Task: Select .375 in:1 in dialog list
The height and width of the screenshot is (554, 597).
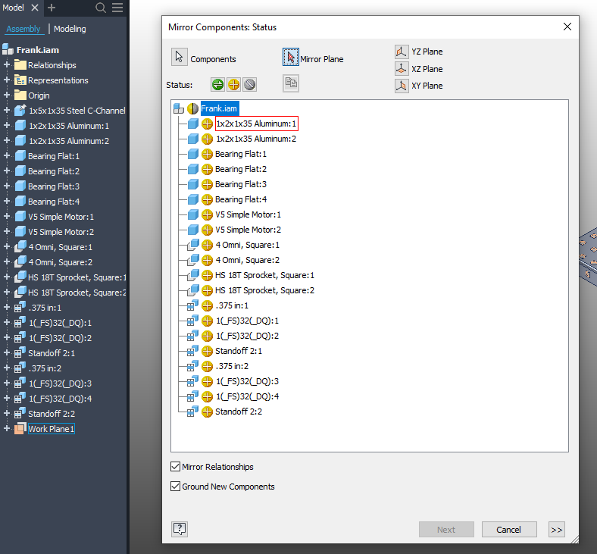Action: point(232,305)
